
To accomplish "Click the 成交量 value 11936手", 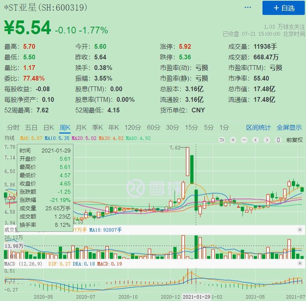I will [x=265, y=46].
